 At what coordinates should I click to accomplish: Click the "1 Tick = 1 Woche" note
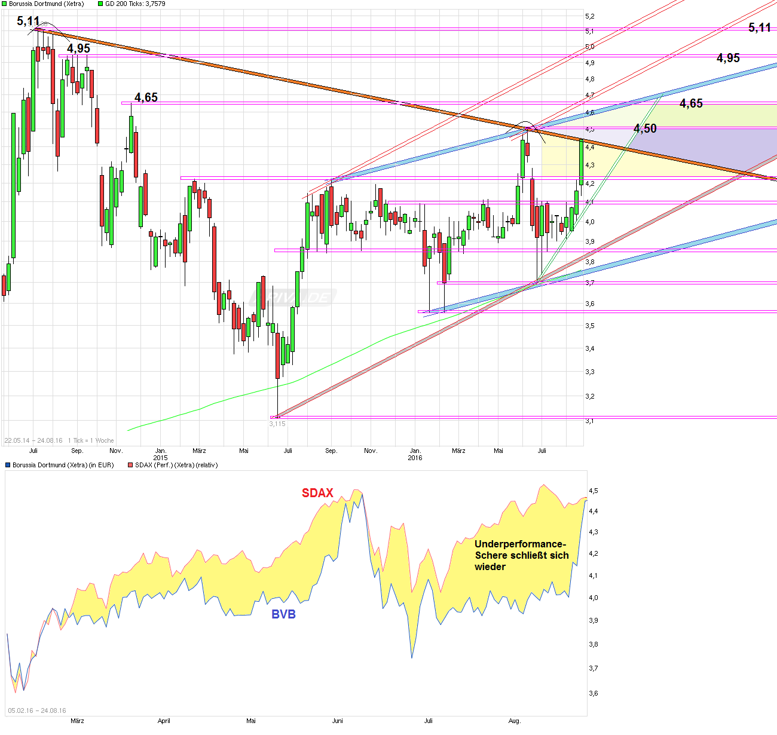click(91, 440)
